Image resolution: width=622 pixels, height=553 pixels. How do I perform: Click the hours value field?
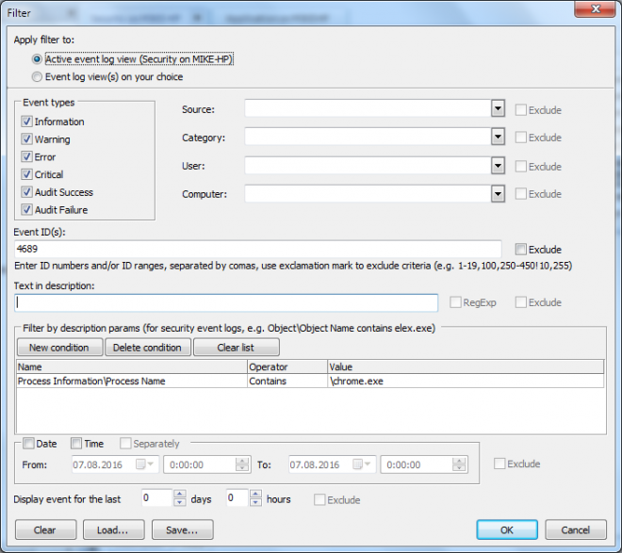pos(237,497)
